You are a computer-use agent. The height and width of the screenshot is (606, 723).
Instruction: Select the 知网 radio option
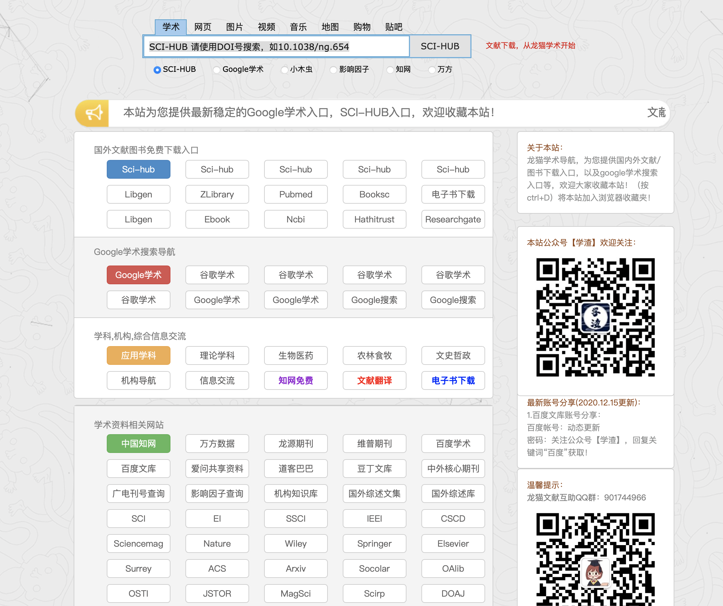coord(390,70)
